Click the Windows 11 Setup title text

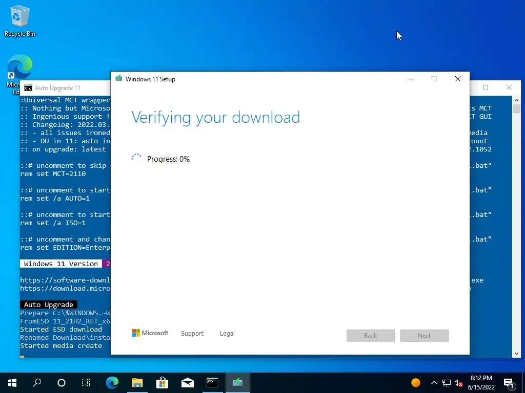pos(150,79)
